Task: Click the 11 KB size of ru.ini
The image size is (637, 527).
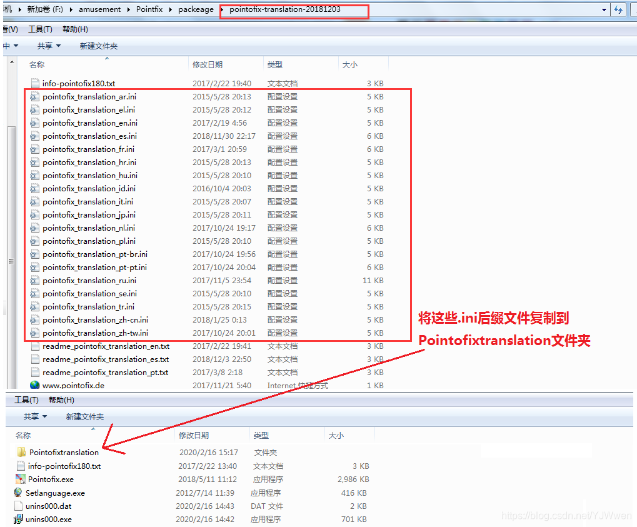Action: coord(373,280)
